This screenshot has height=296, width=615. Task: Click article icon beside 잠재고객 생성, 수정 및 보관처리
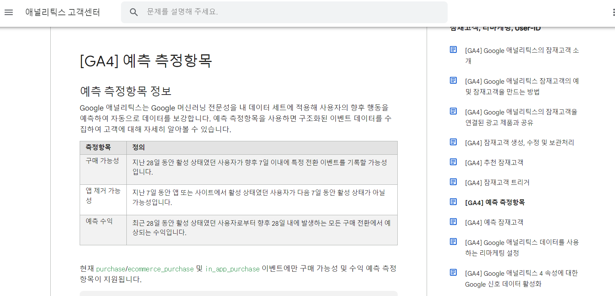click(x=453, y=142)
